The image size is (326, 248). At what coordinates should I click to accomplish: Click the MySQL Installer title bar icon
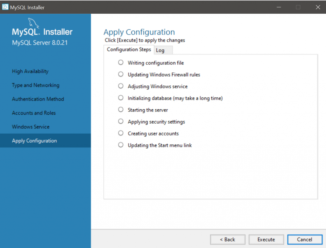tap(5, 7)
